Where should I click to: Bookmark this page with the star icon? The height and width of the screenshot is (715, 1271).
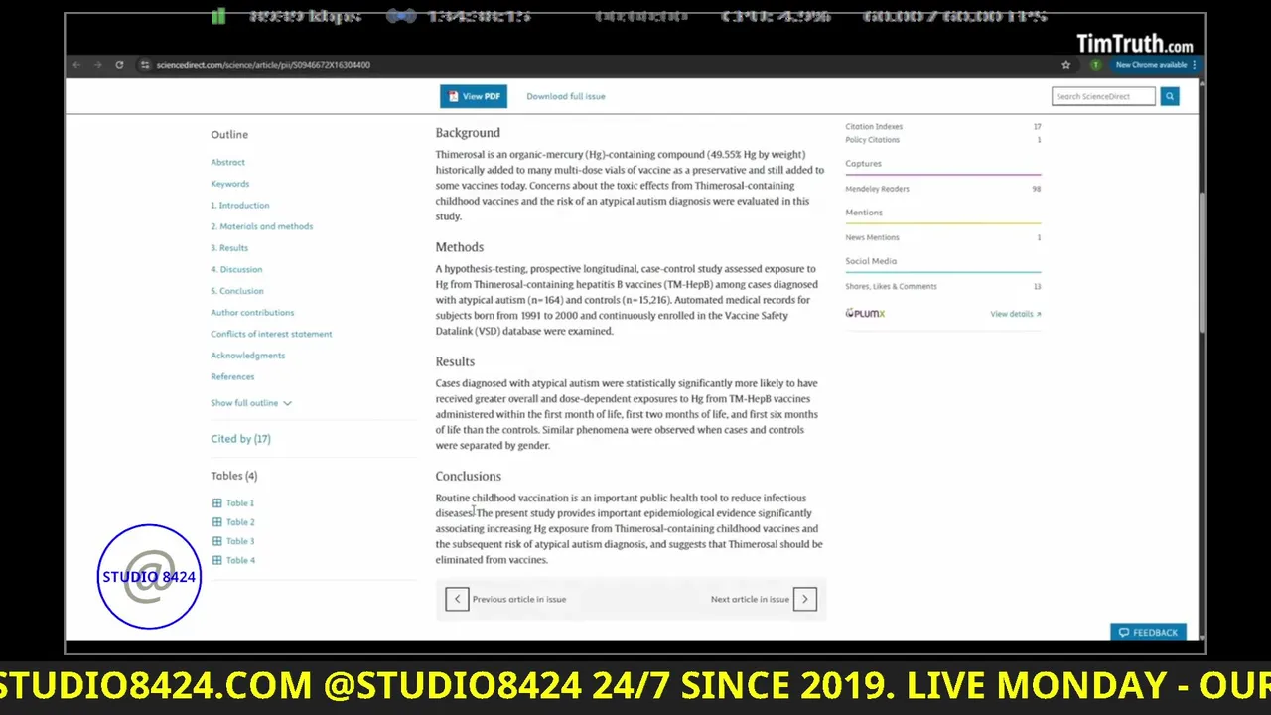pos(1066,65)
